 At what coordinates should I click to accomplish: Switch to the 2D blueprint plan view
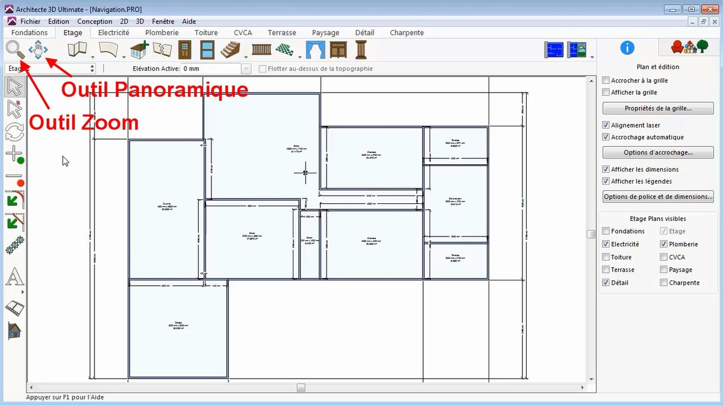554,49
